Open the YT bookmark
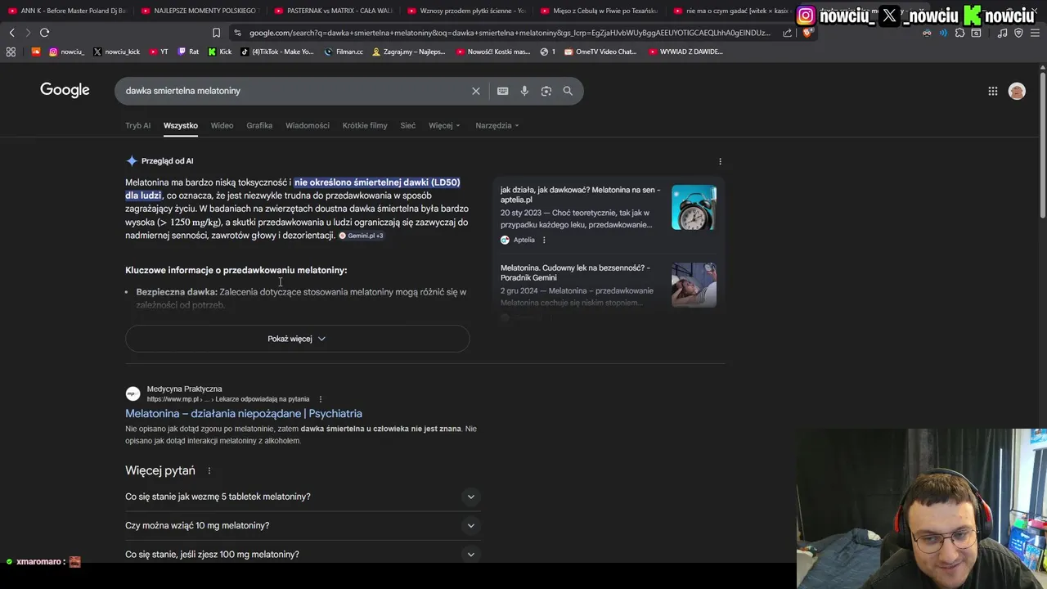The width and height of the screenshot is (1047, 589). pos(158,52)
